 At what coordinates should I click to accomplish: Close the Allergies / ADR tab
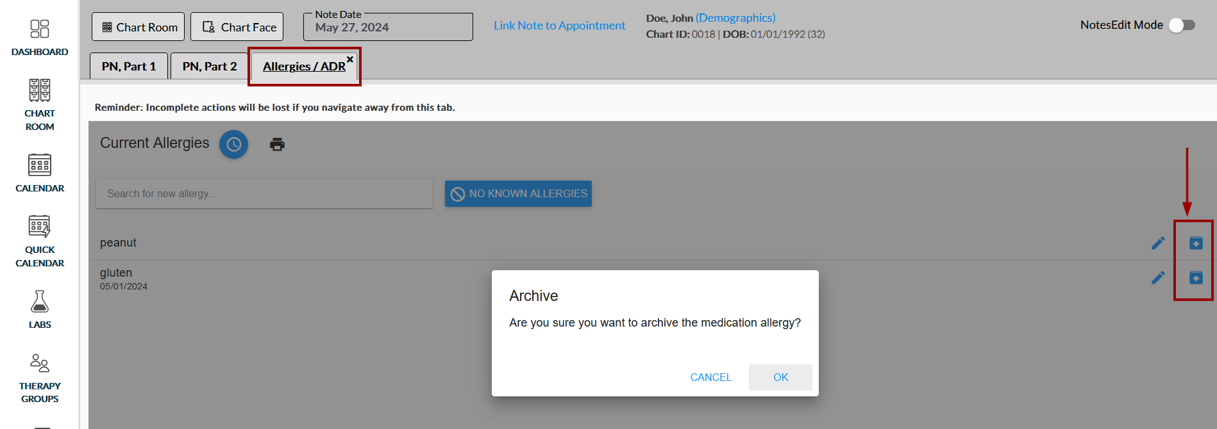(350, 60)
